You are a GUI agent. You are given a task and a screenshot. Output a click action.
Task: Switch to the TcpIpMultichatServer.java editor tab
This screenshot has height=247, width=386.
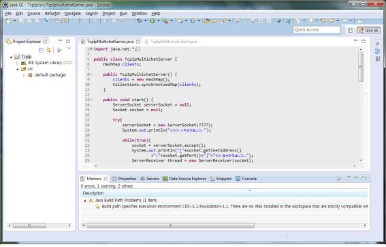tap(110, 42)
